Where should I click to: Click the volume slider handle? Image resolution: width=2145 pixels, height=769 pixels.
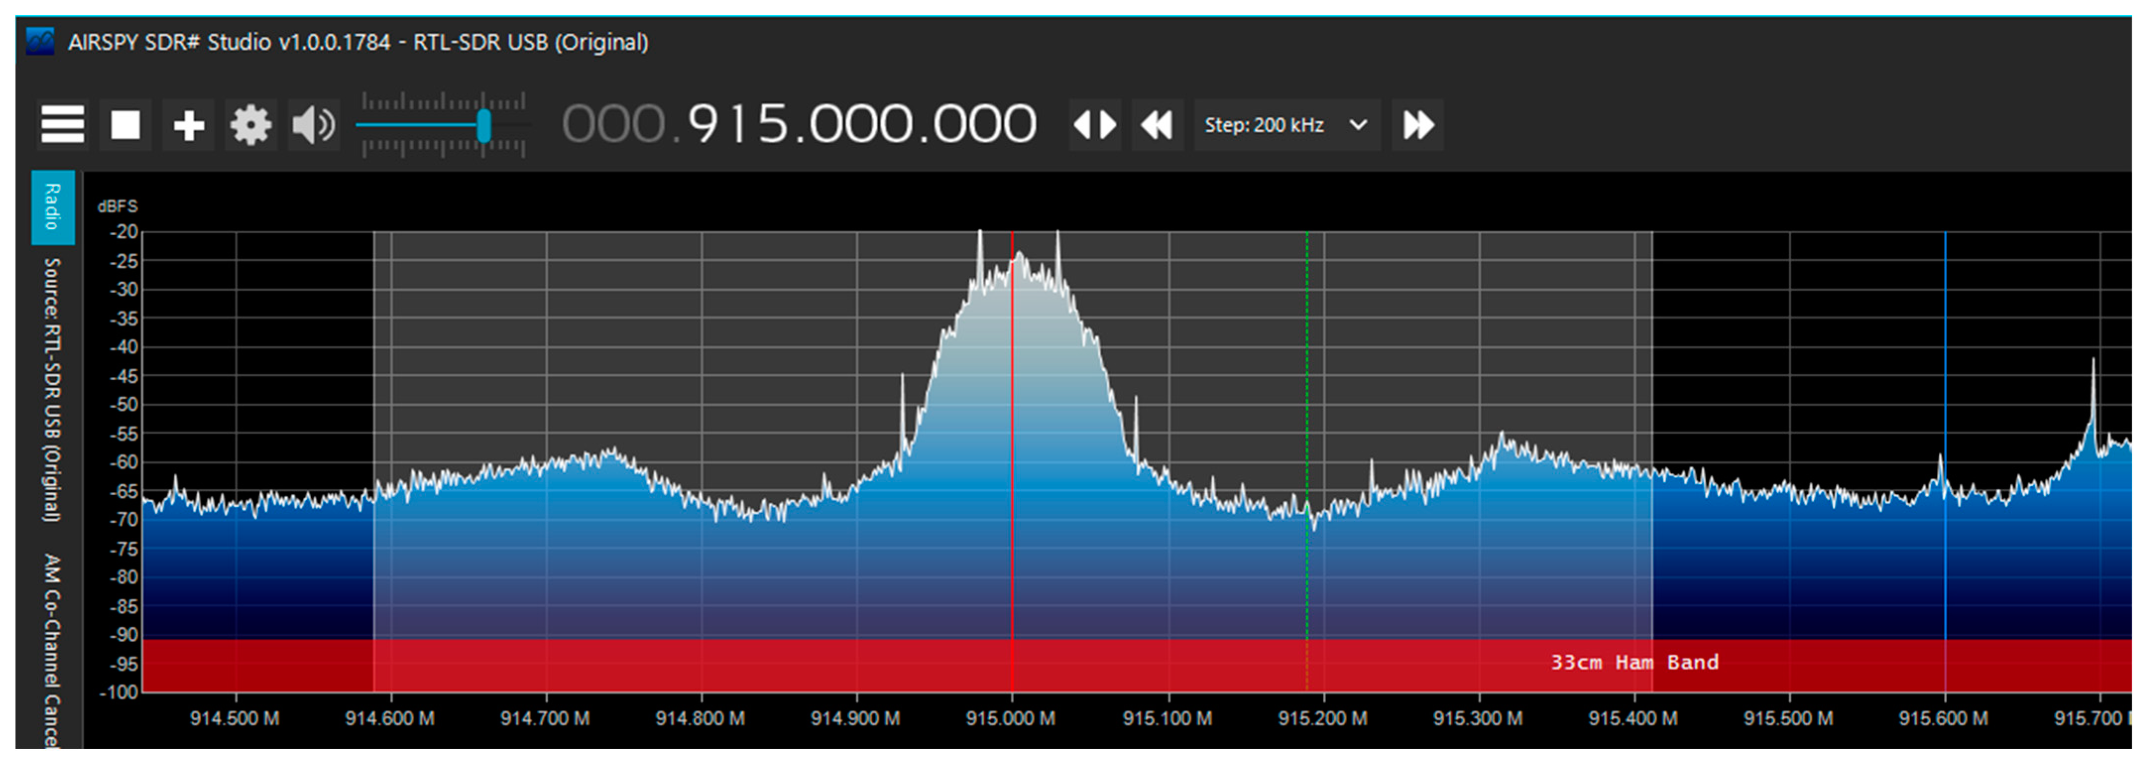[x=484, y=126]
